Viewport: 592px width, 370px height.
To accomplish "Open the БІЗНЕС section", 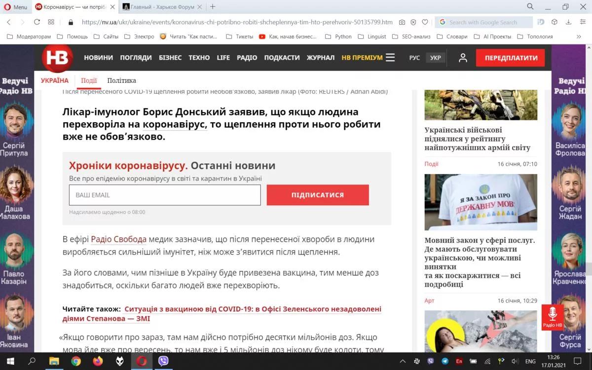I will (170, 58).
